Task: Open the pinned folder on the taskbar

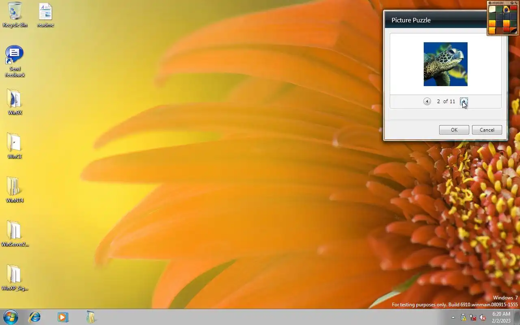Action: [x=90, y=317]
